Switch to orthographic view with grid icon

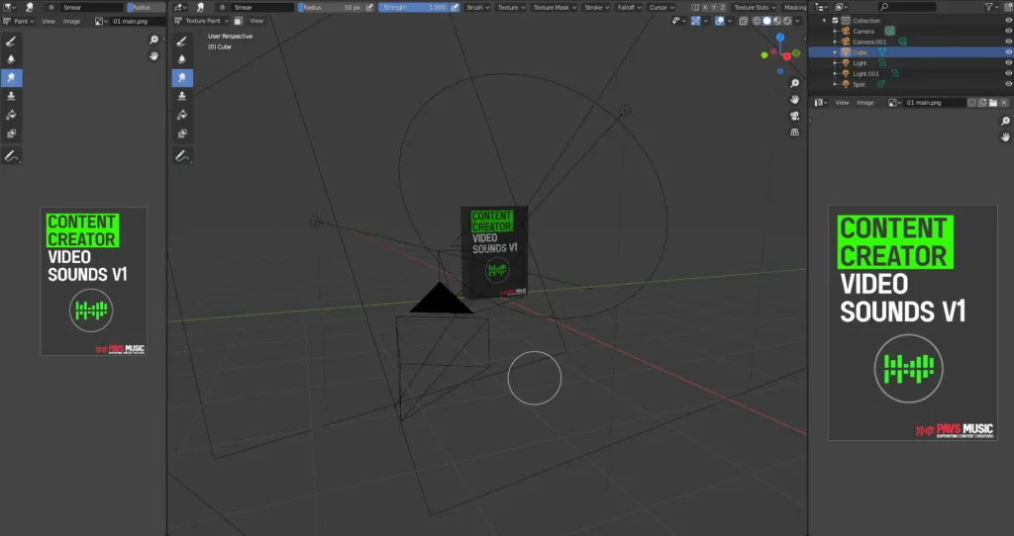click(794, 133)
